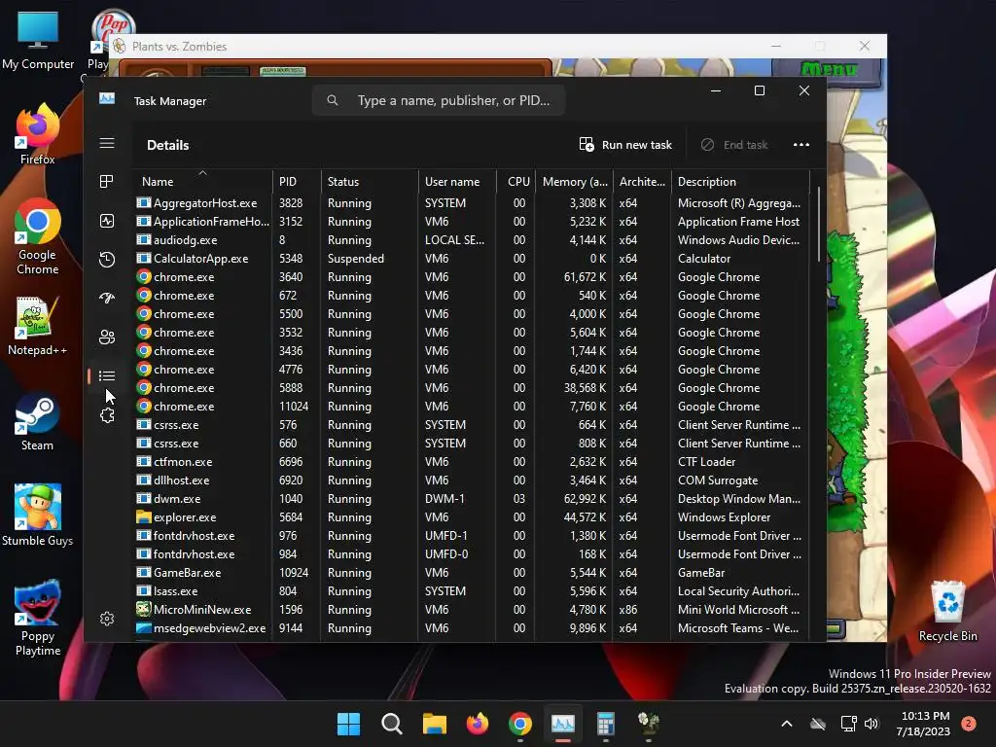
Task: Open Users page in Task Manager sidebar
Action: tap(107, 337)
